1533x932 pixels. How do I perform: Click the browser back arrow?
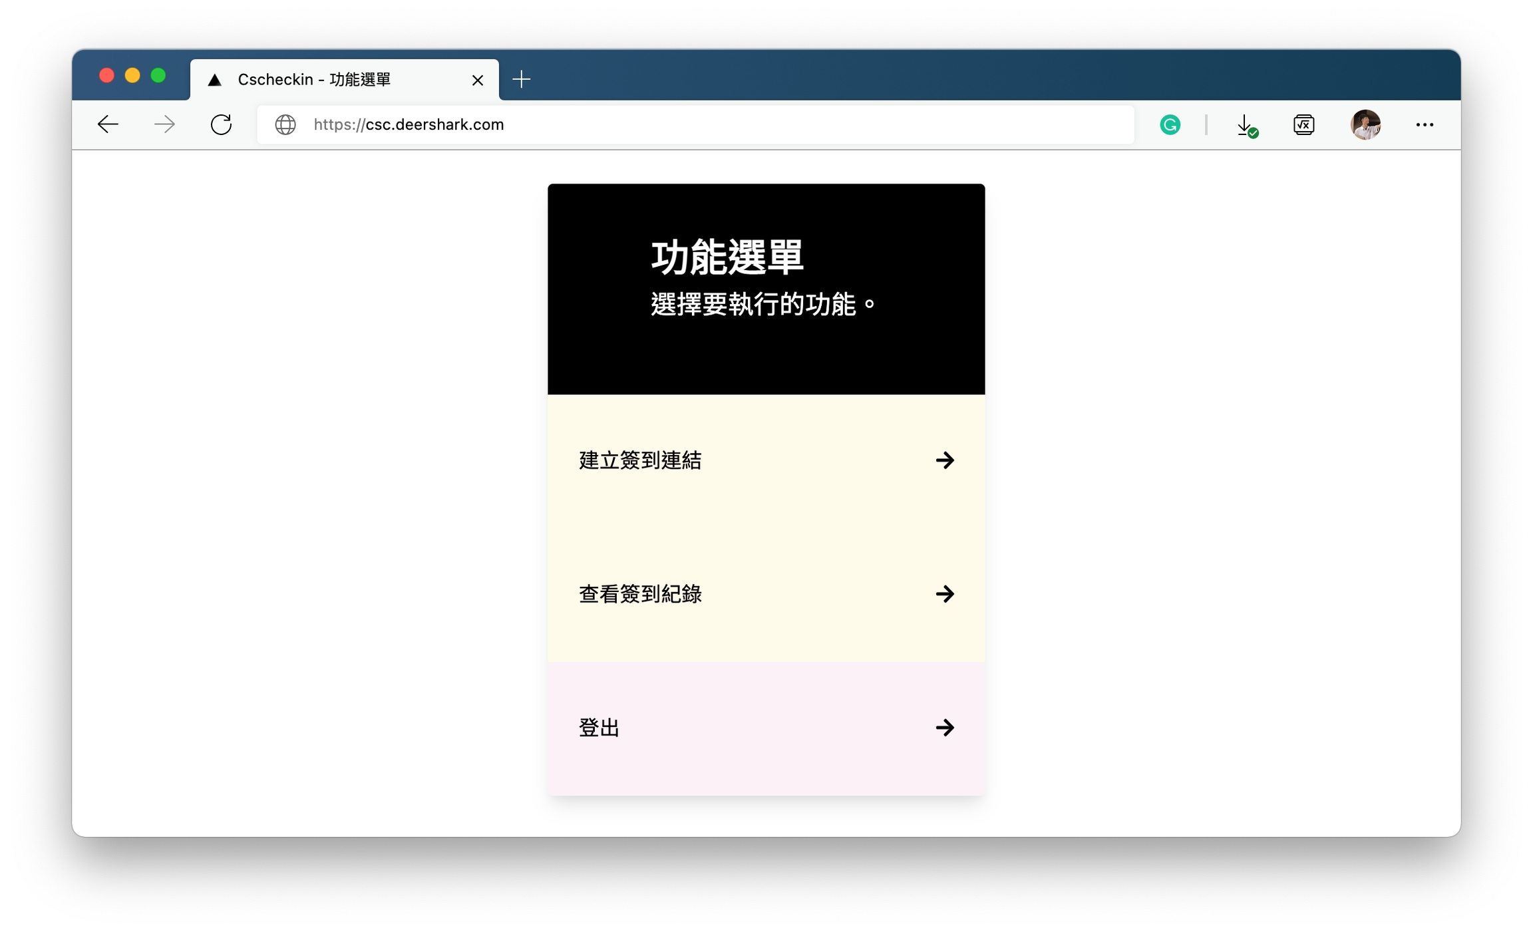click(x=108, y=124)
